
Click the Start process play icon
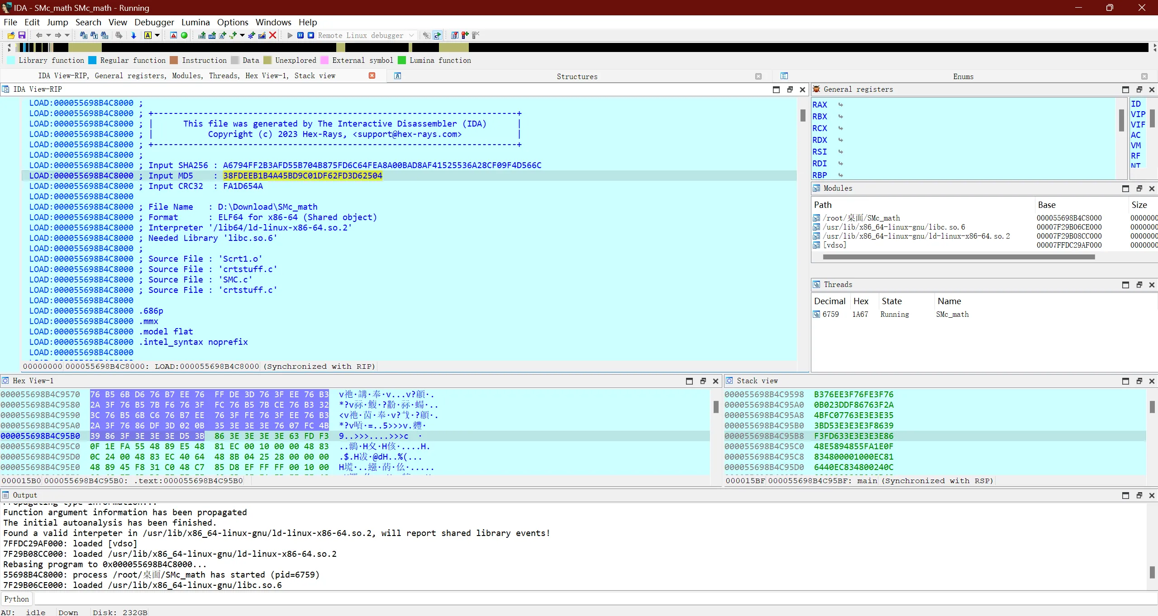290,35
